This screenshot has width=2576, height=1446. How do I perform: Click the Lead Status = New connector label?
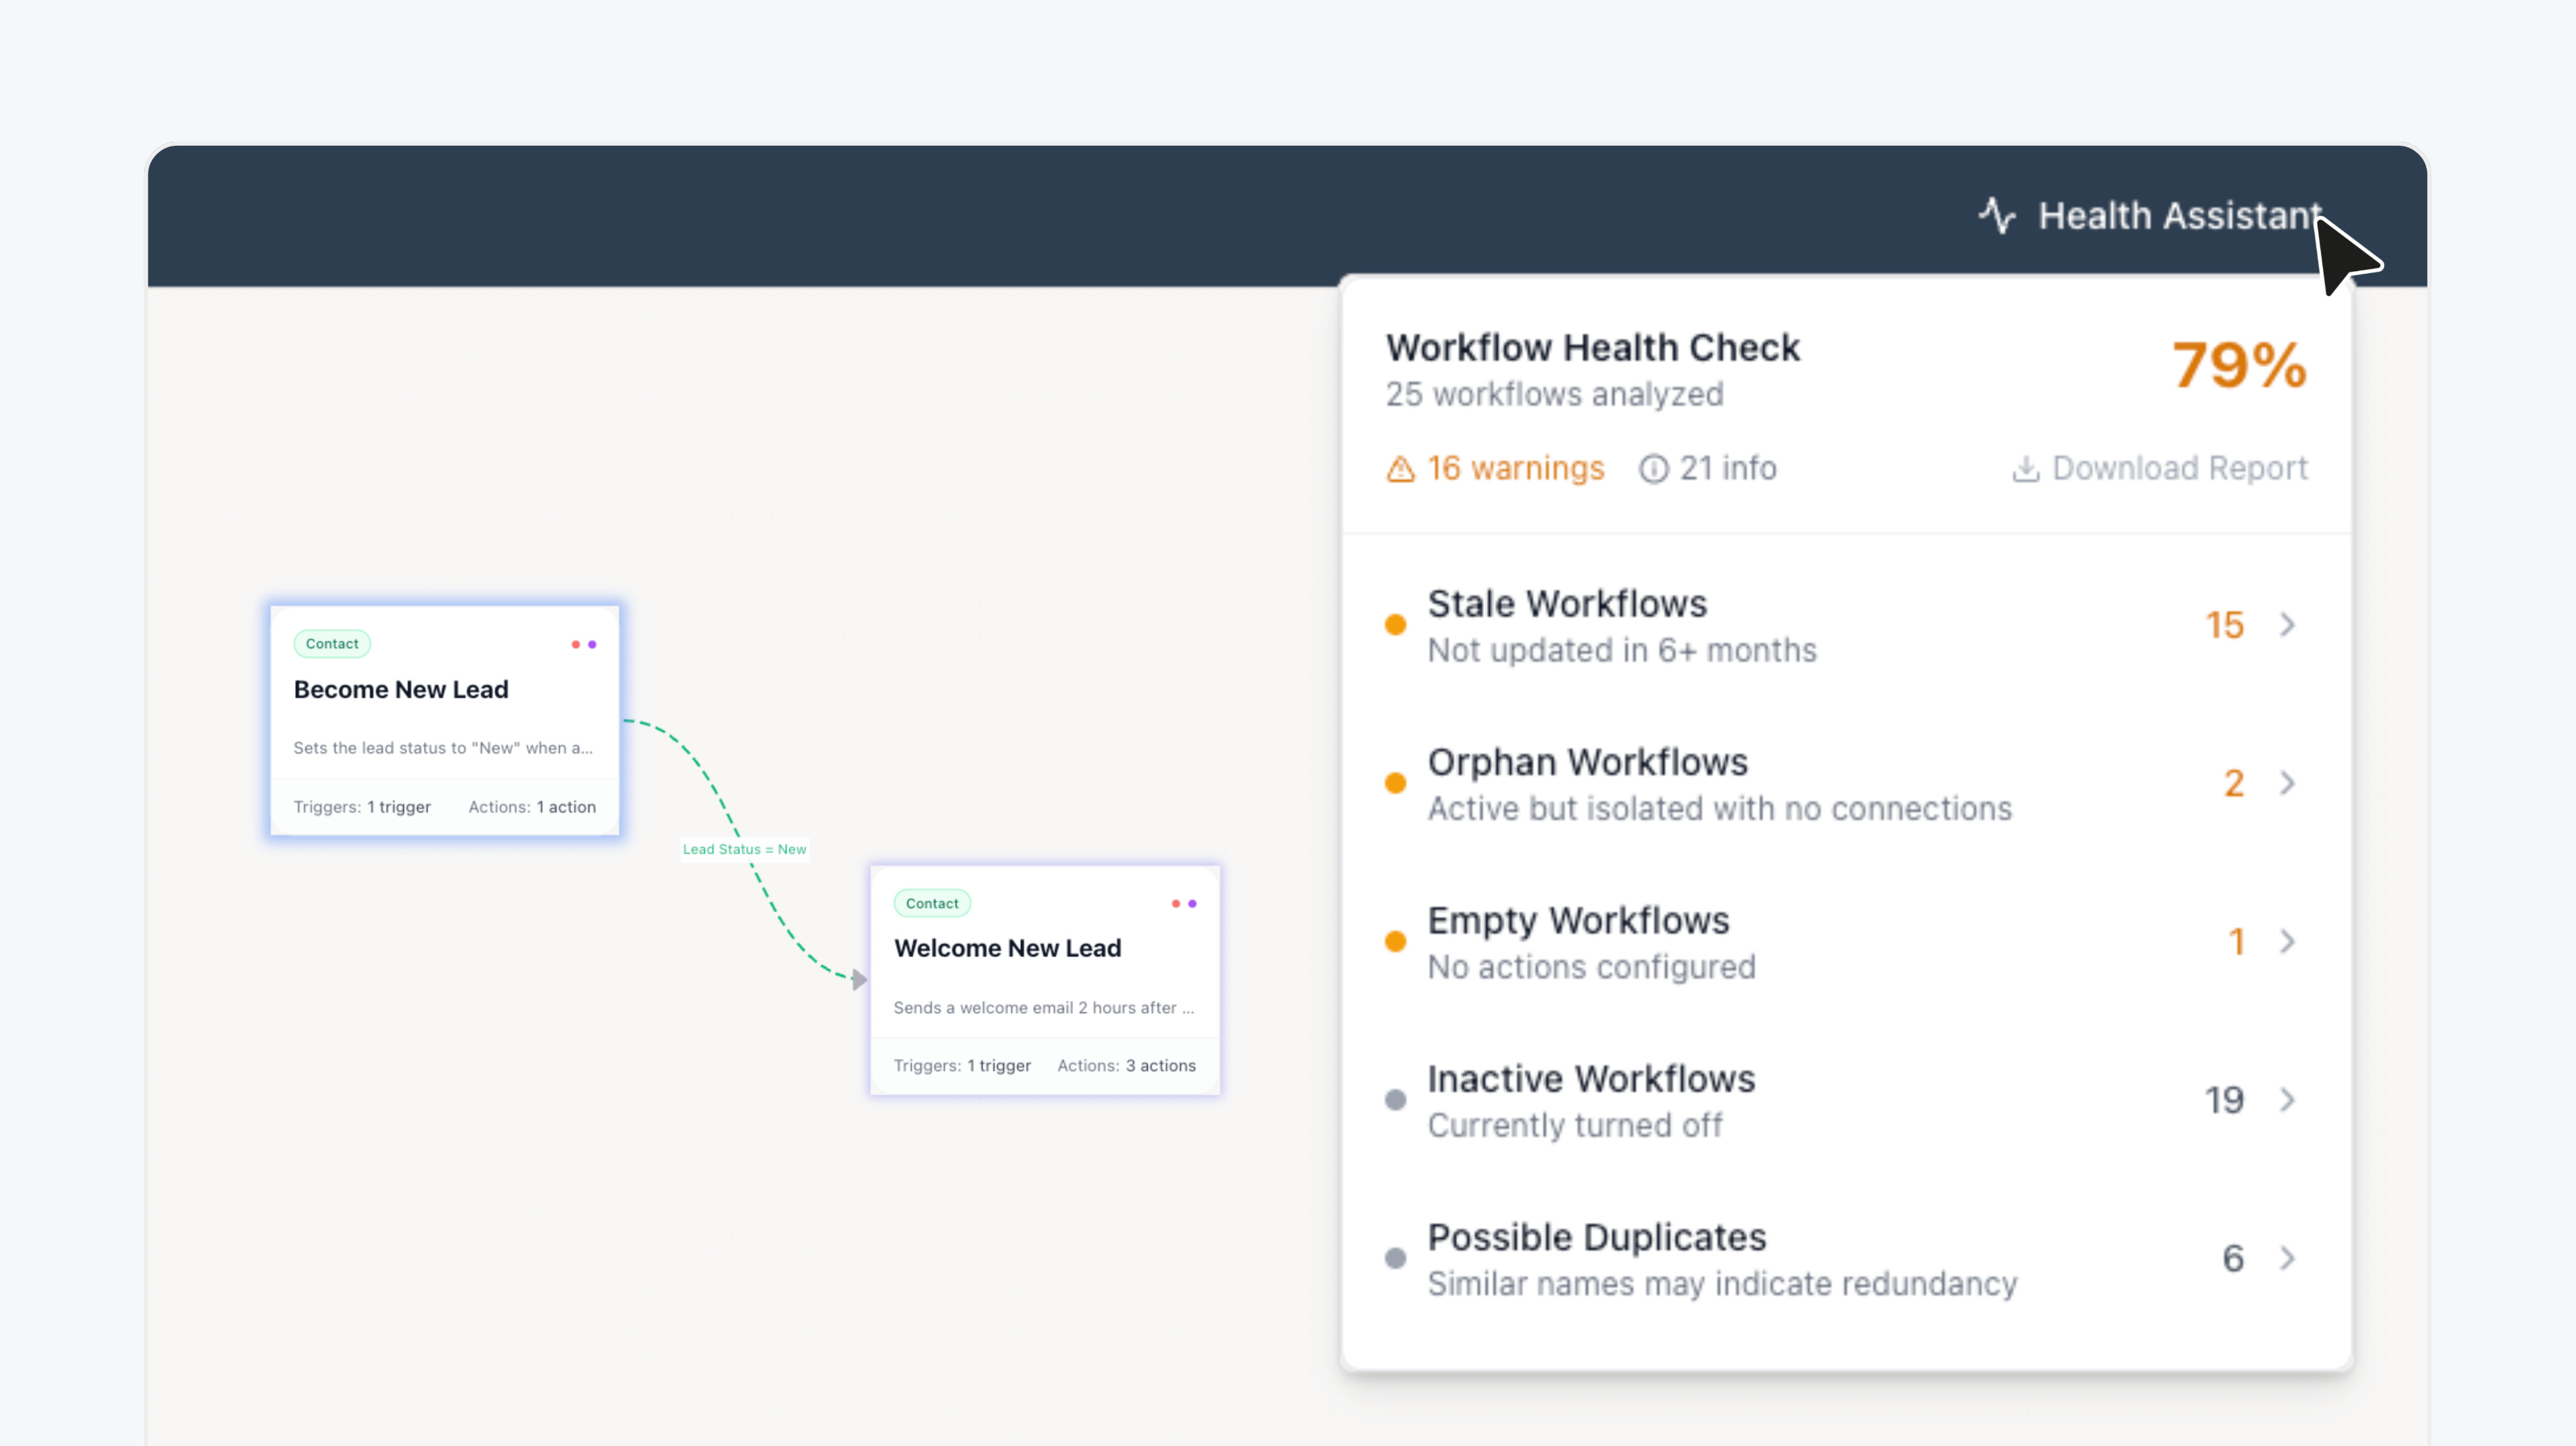744,849
